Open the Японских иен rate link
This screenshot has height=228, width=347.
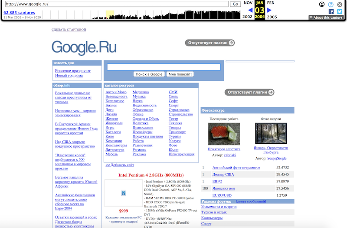[223, 188]
